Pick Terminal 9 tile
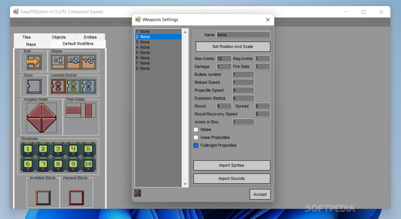This screenshot has width=401, height=219. [73, 165]
